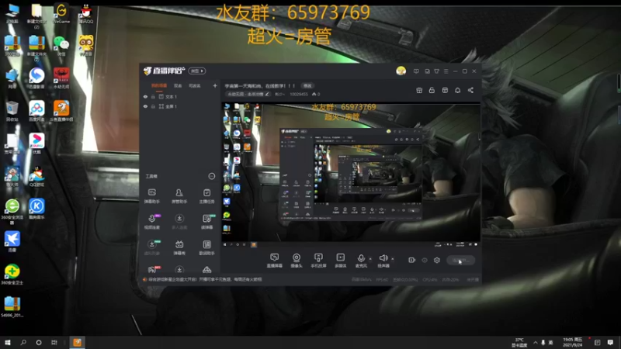
Task: Add a multimedia (多媒体) source
Action: coord(340,261)
